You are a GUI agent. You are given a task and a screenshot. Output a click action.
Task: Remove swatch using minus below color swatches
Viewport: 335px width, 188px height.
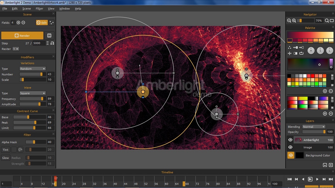(331, 91)
